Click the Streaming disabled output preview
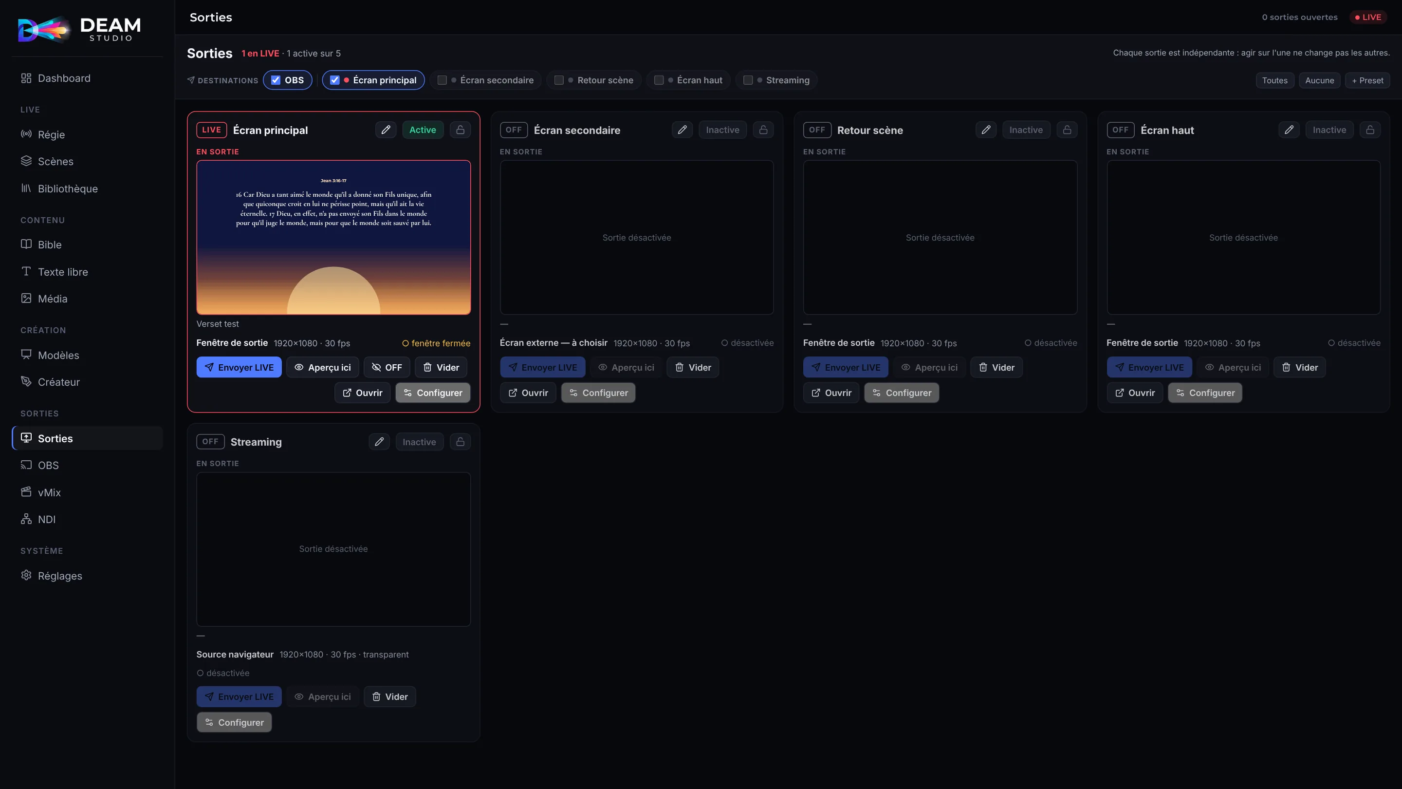 point(333,549)
